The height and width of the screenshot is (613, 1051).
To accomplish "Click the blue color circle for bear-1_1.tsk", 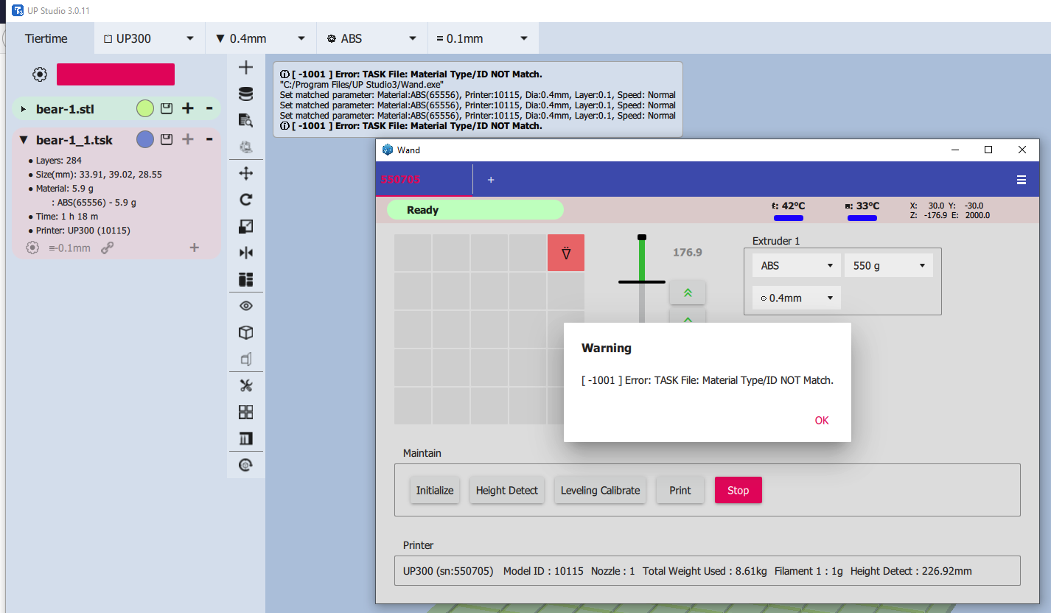I will point(145,139).
